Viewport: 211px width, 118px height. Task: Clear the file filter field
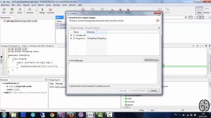[186, 17]
